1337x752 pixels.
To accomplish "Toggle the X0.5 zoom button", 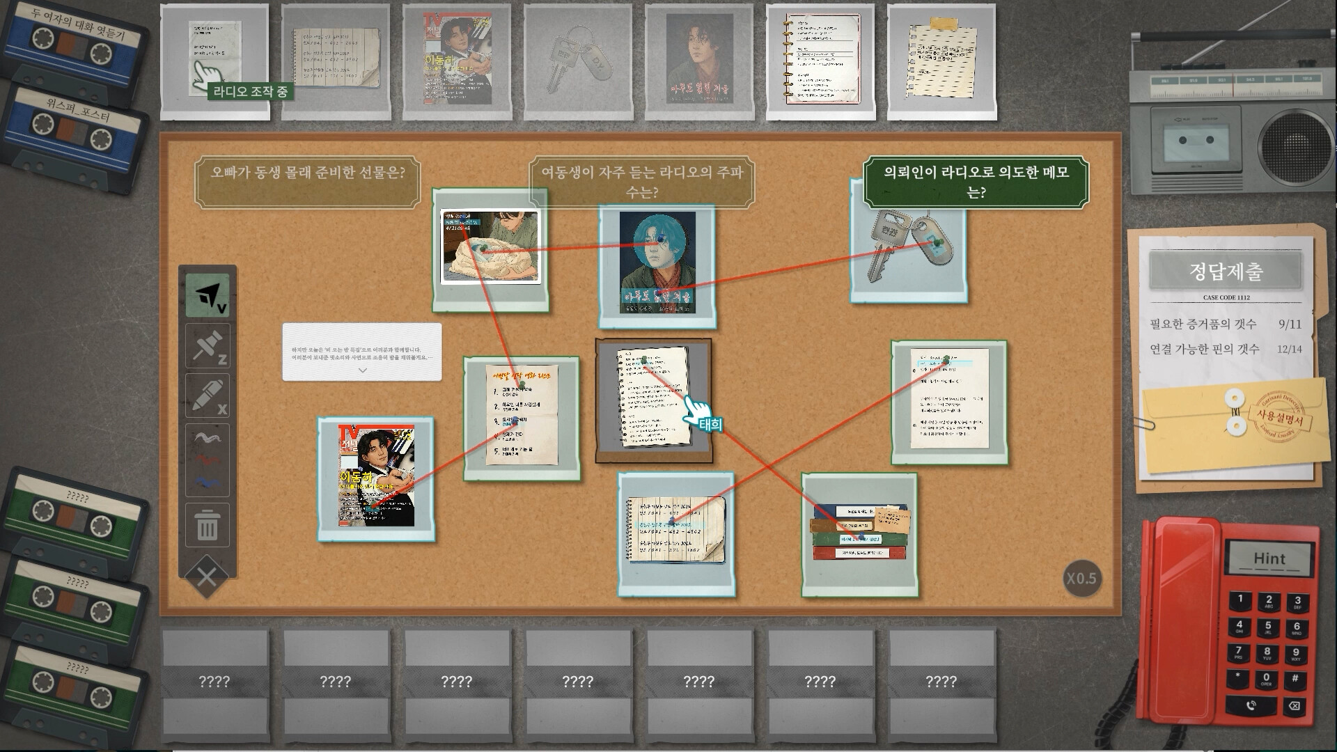I will 1081,579.
